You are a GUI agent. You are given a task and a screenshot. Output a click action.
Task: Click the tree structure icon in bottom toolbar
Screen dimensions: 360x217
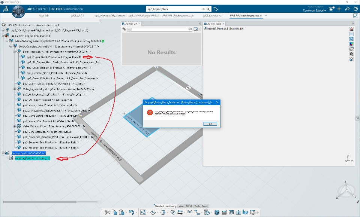(x=143, y=213)
